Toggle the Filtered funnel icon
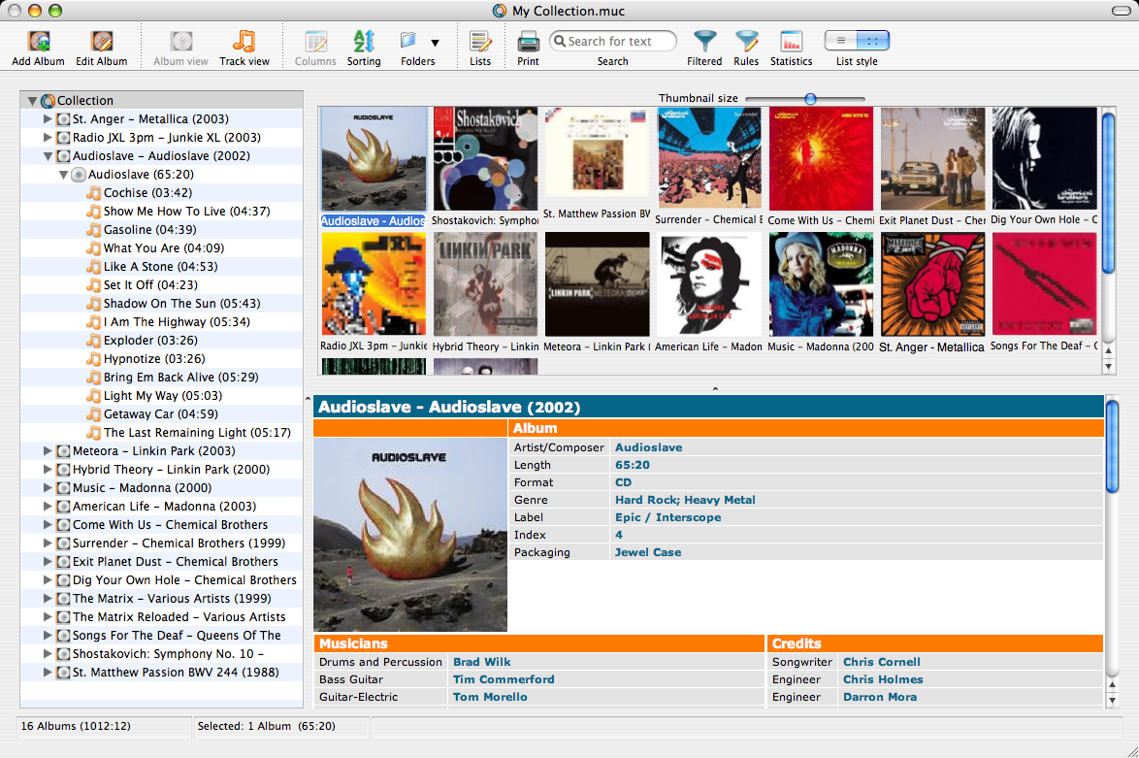Screen dimensions: 1139x758 704,42
